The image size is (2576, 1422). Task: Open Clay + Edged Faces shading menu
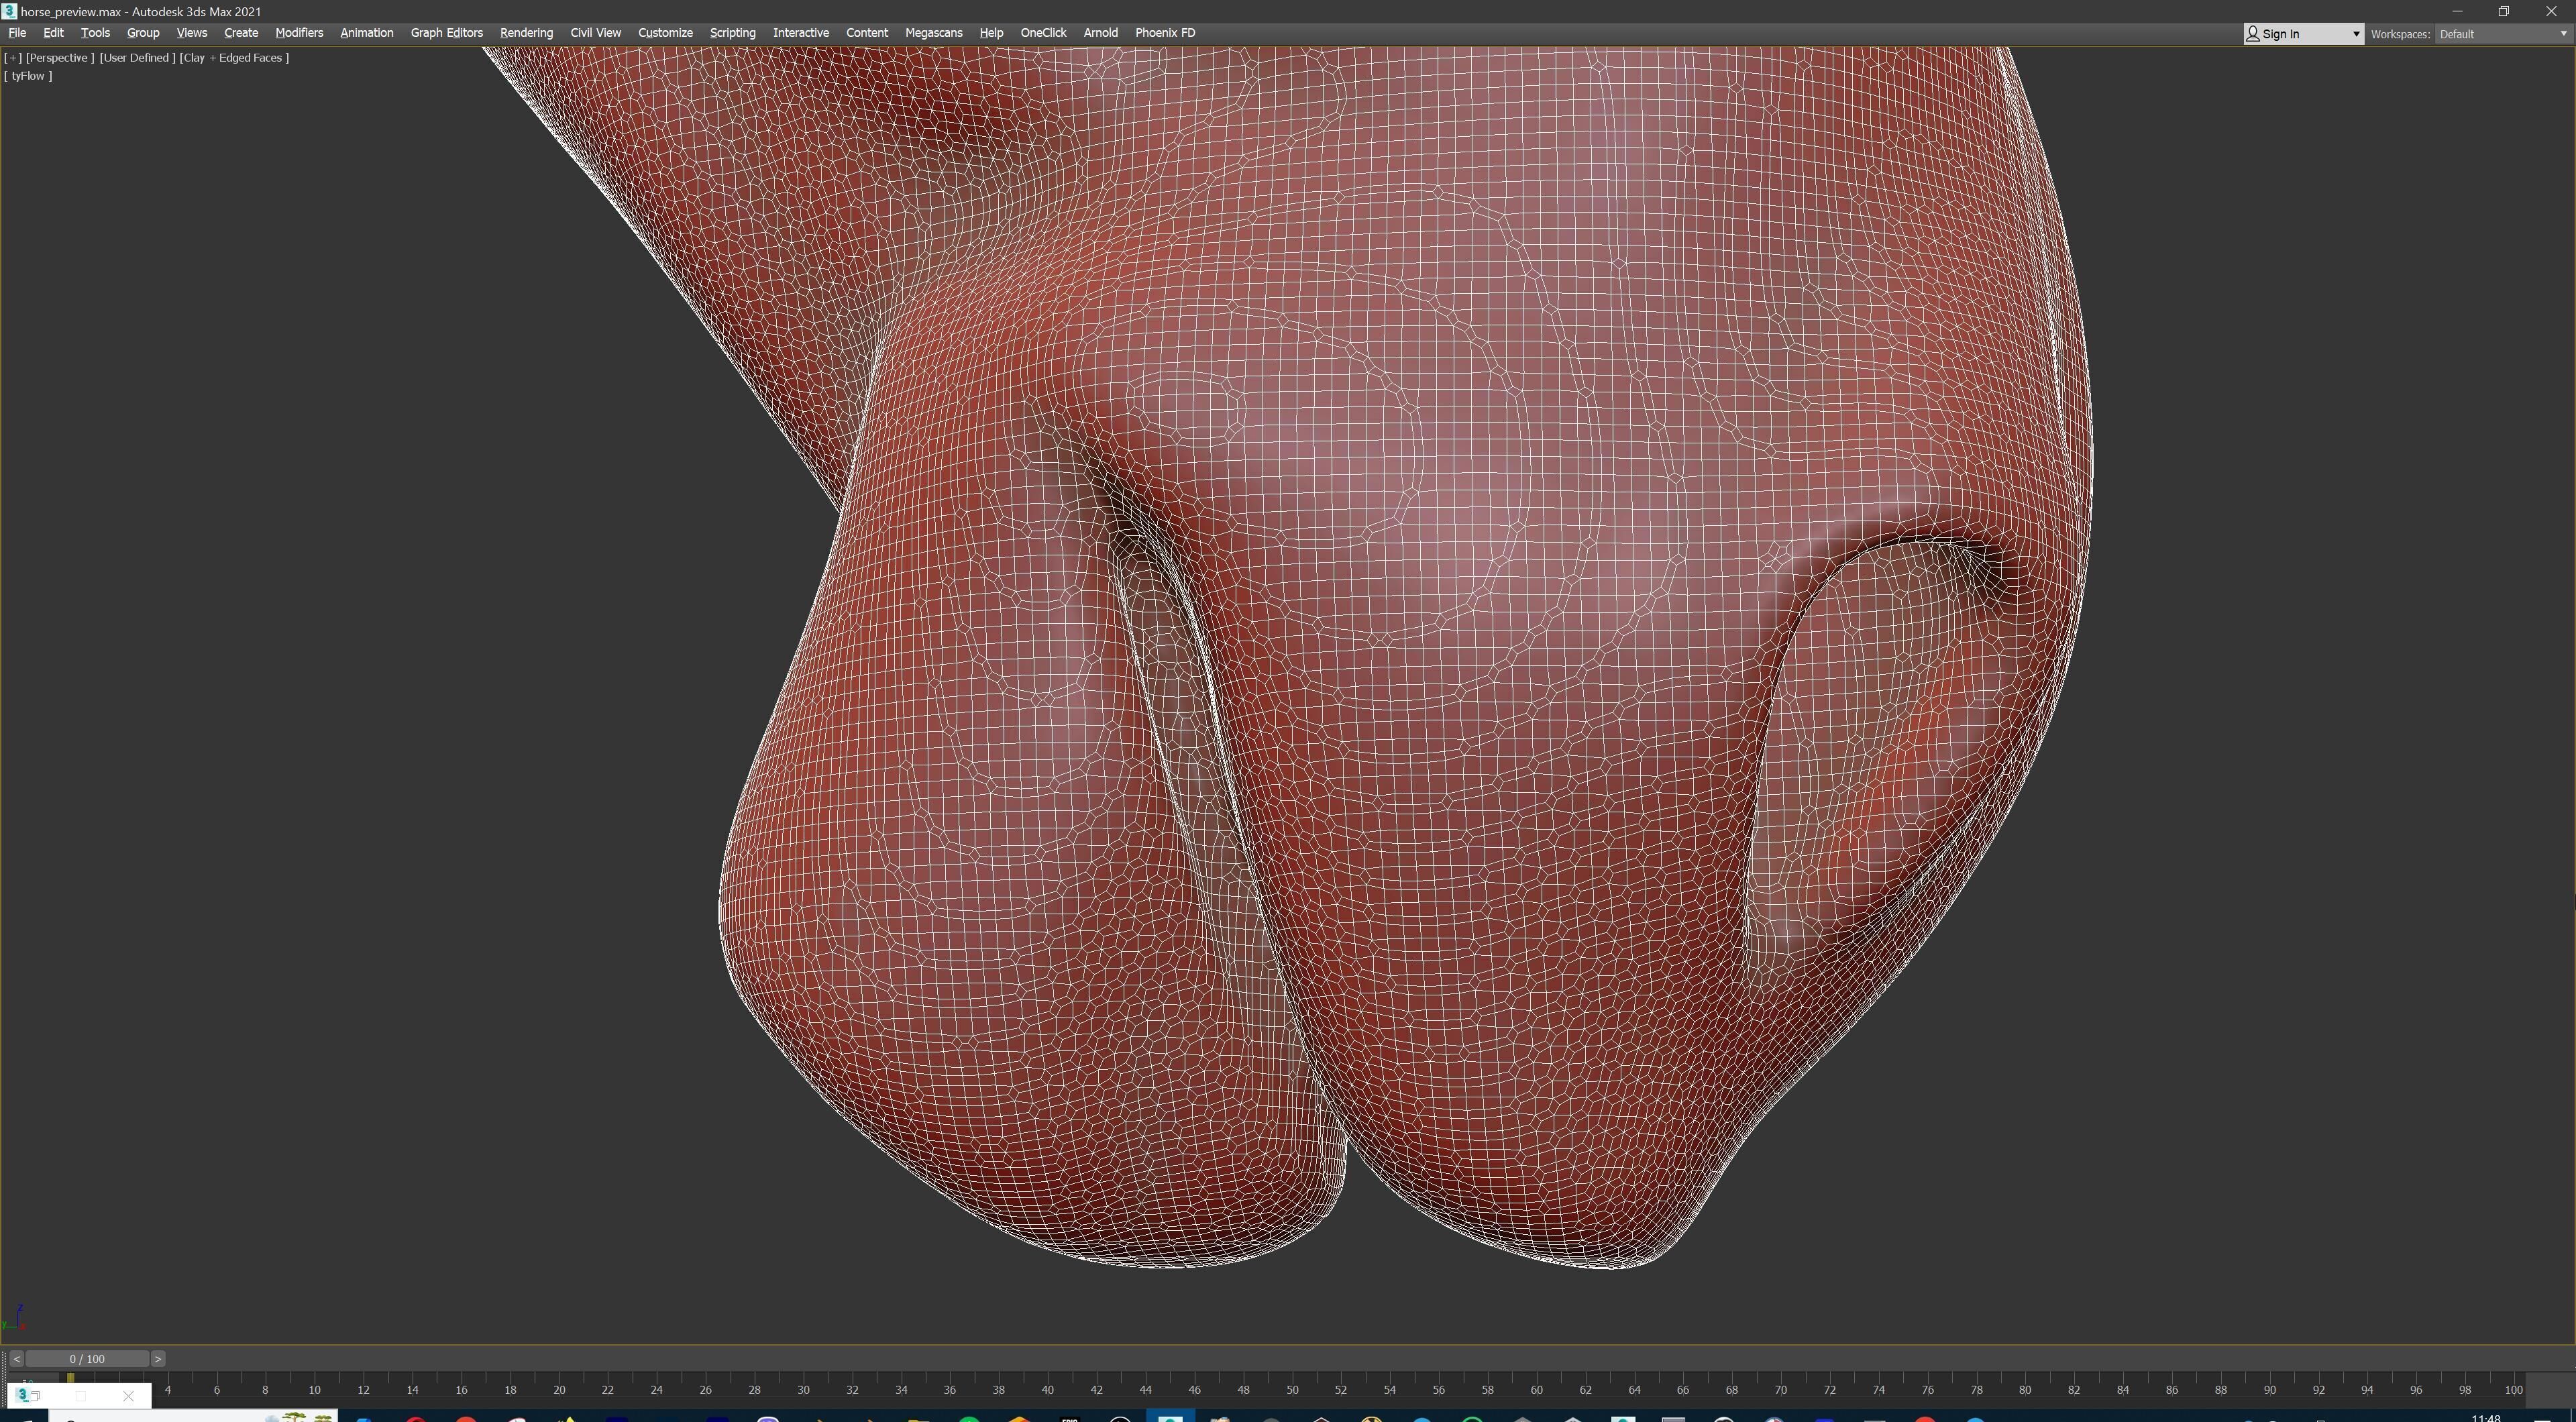click(x=234, y=58)
